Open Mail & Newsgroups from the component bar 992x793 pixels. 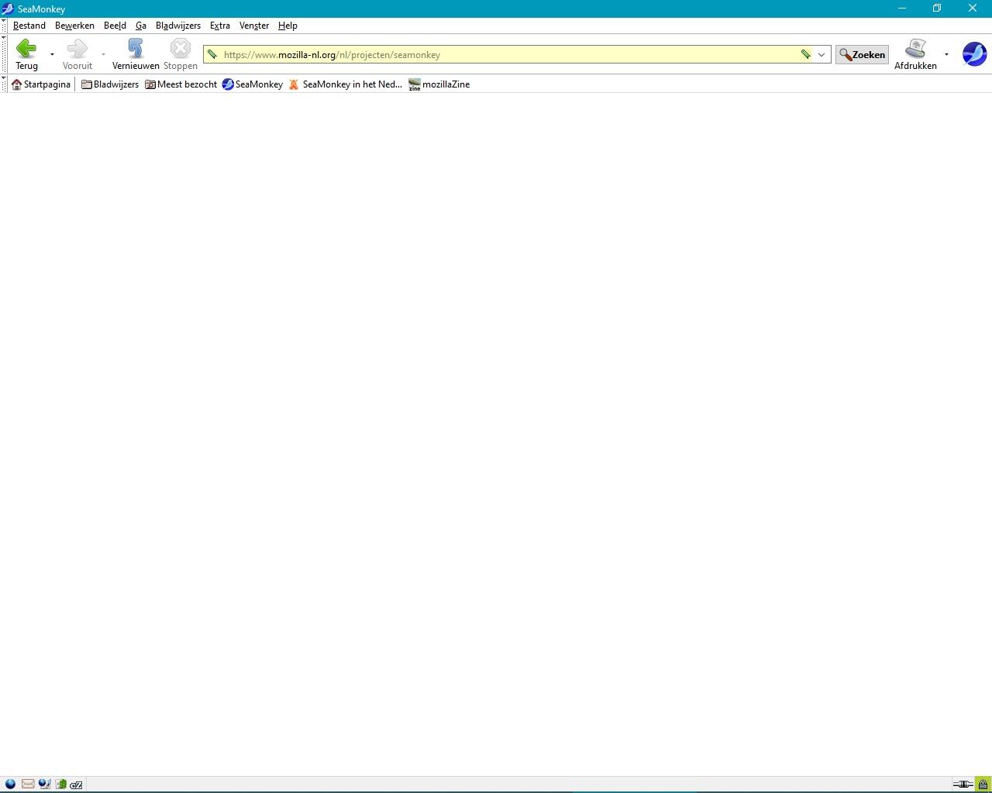click(28, 784)
